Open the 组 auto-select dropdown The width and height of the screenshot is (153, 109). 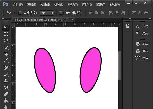click(x=47, y=13)
